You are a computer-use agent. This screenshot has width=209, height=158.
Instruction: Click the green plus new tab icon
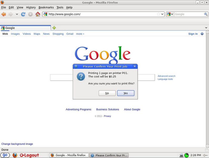(54, 28)
